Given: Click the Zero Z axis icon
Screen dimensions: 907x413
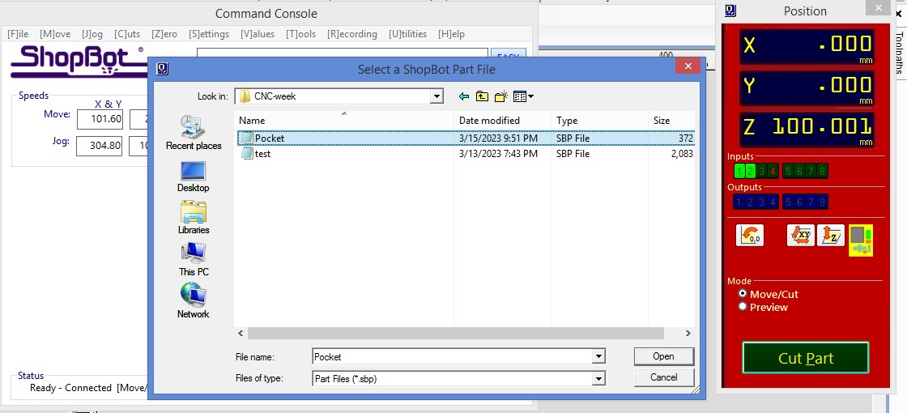Looking at the screenshot, I should pyautogui.click(x=831, y=235).
